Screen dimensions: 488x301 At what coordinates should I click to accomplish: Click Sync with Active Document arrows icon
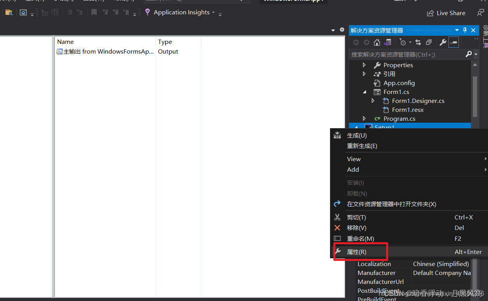418,42
